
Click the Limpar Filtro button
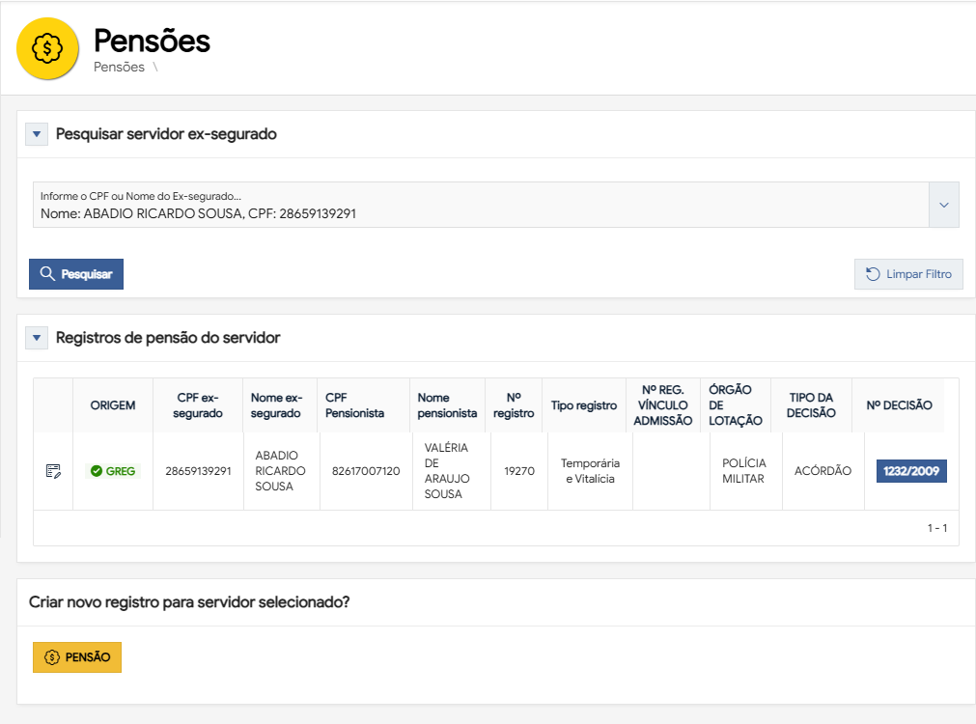point(908,274)
